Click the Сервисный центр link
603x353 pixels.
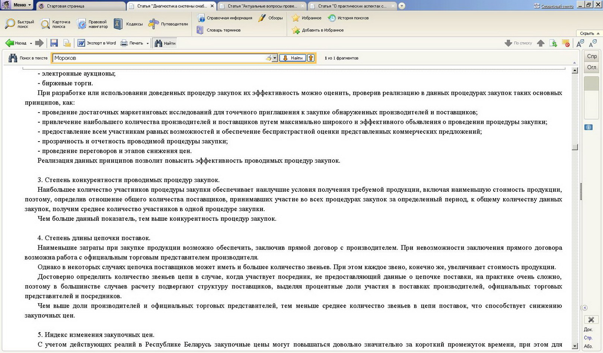pyautogui.click(x=556, y=6)
